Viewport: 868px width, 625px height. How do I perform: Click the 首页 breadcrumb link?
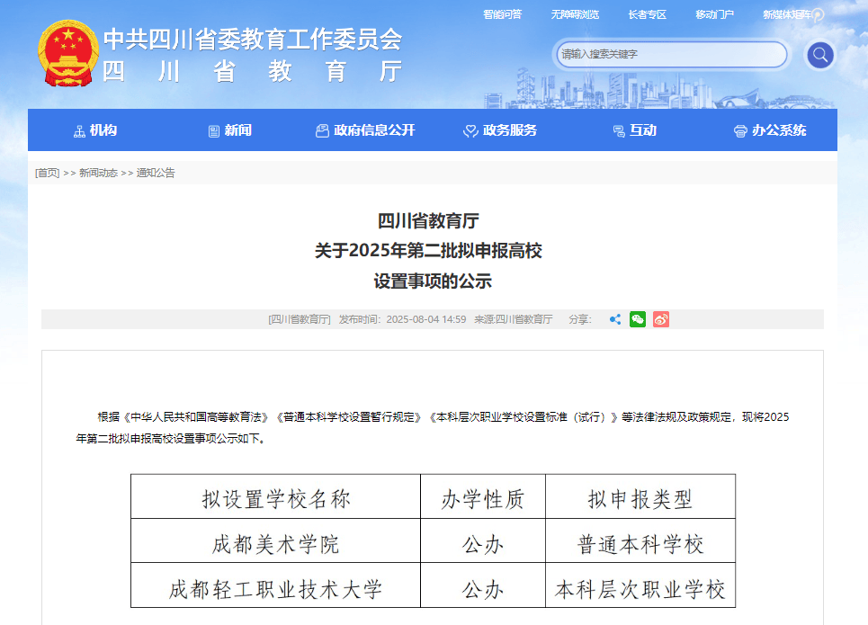point(47,173)
